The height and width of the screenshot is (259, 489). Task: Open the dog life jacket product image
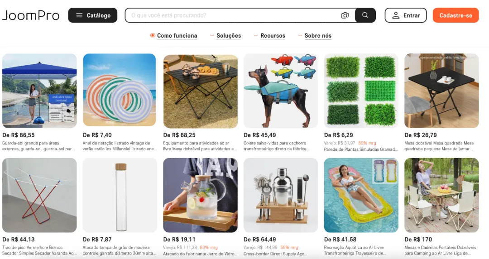(281, 91)
